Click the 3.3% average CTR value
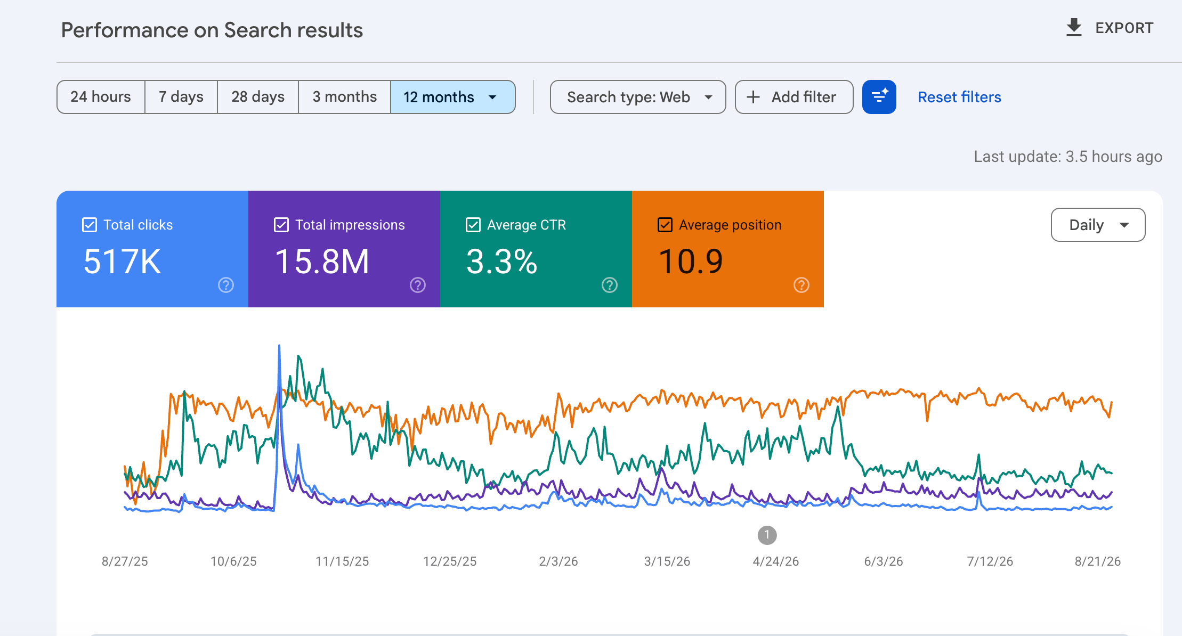This screenshot has width=1182, height=636. [x=501, y=262]
